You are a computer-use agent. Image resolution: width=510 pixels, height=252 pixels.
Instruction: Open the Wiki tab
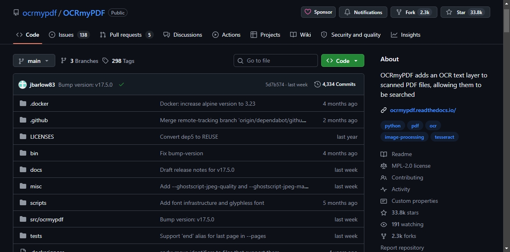301,35
